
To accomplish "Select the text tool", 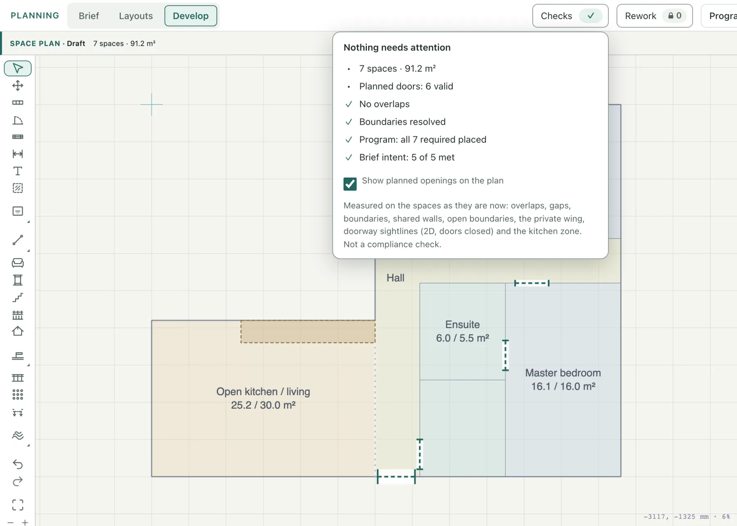I will pyautogui.click(x=18, y=171).
